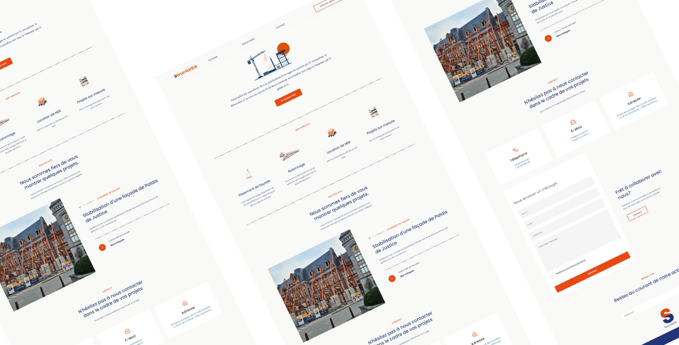Open the Palais de Justice photo in the center page

click(x=327, y=286)
